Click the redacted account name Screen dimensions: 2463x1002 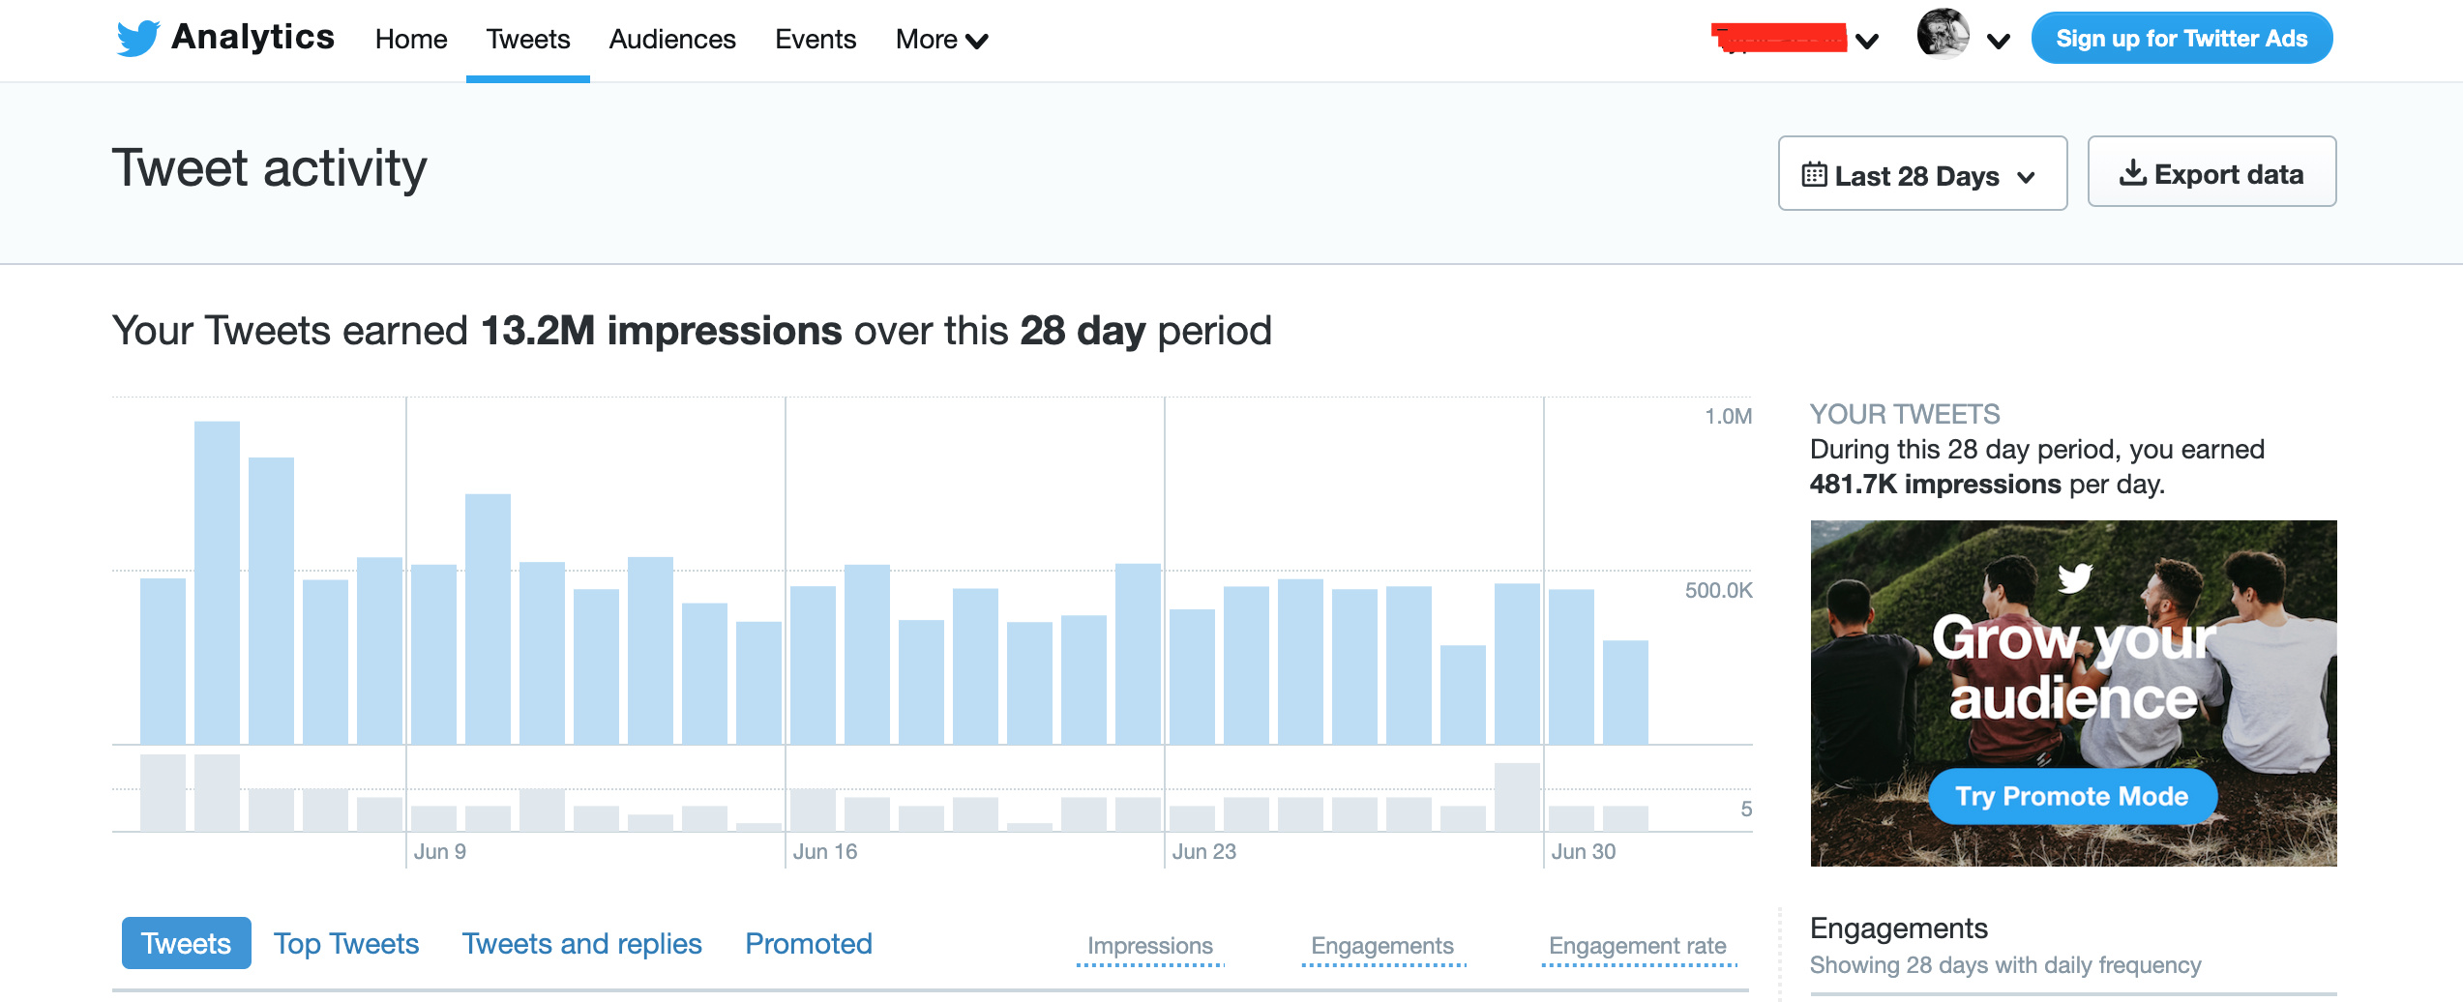tap(1779, 38)
